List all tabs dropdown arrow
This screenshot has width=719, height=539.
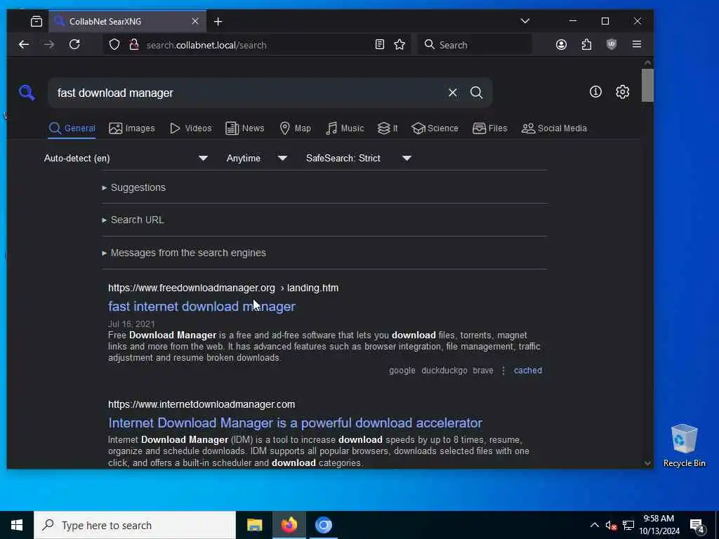(x=525, y=21)
